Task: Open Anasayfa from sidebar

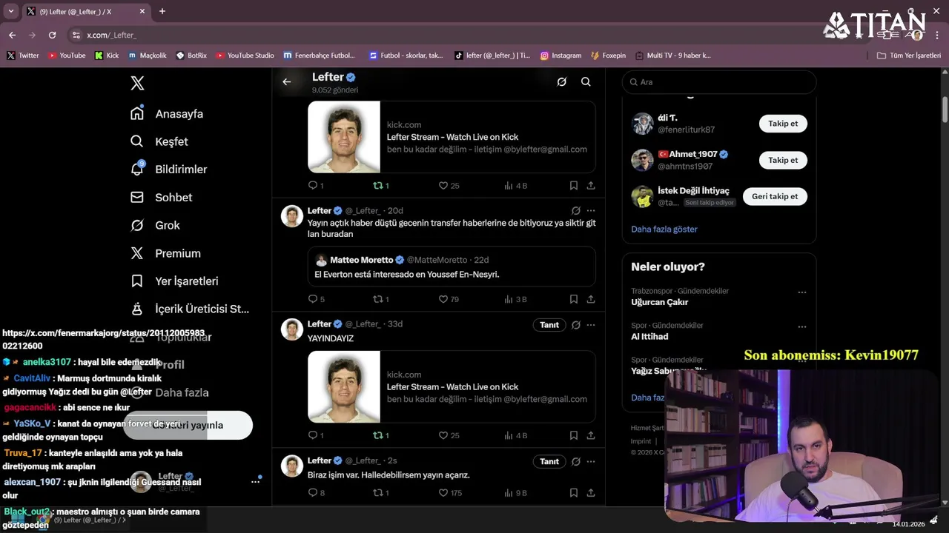Action: [x=167, y=113]
